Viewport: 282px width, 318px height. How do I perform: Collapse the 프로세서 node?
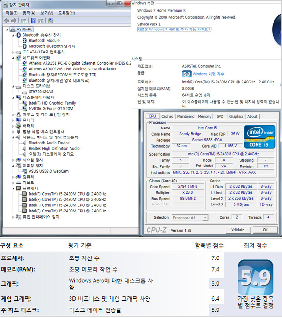click(x=13, y=189)
